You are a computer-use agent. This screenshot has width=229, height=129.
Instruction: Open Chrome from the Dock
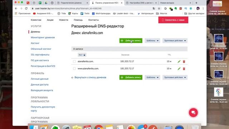[x=99, y=127]
